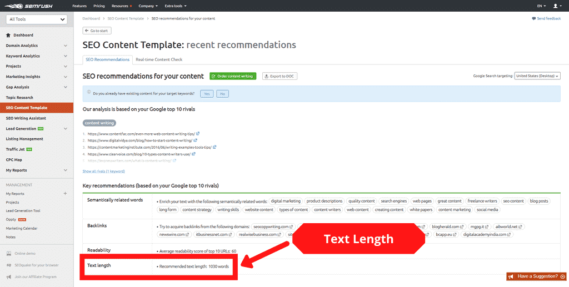Click the Dashboard home icon
Screen dimensions: 569x287
click(8, 35)
